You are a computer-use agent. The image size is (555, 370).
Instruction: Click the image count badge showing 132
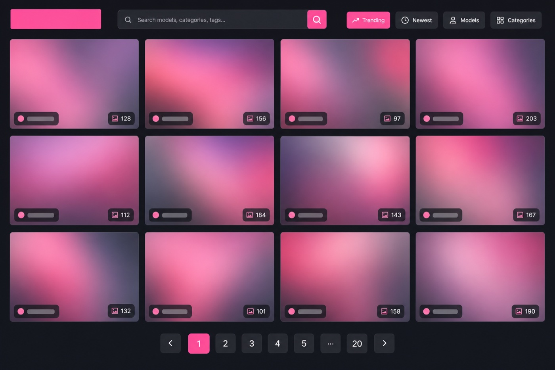pos(121,311)
